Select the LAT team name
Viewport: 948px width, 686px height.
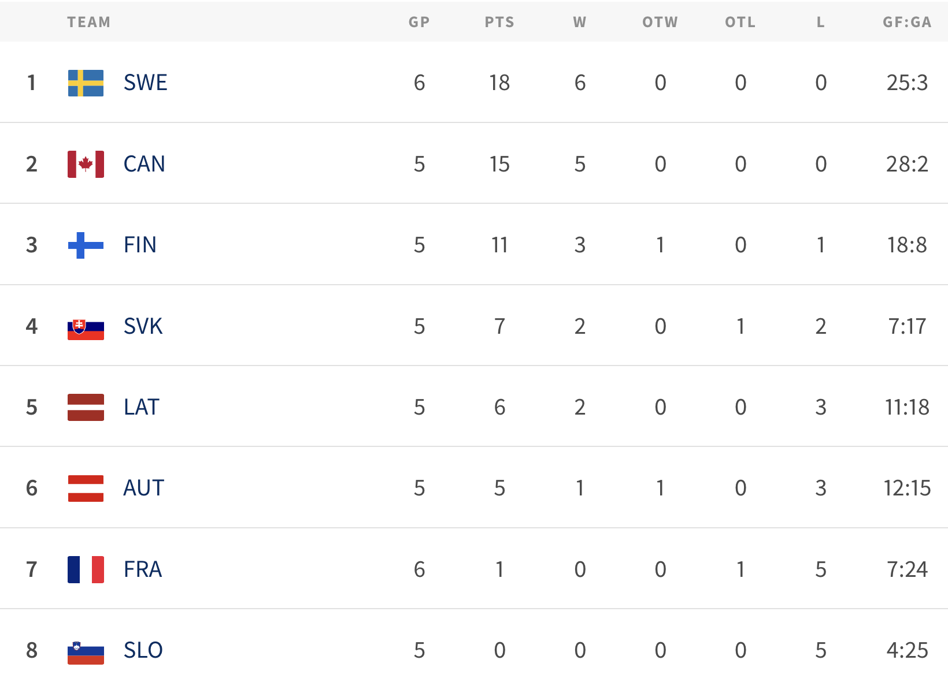click(x=141, y=407)
